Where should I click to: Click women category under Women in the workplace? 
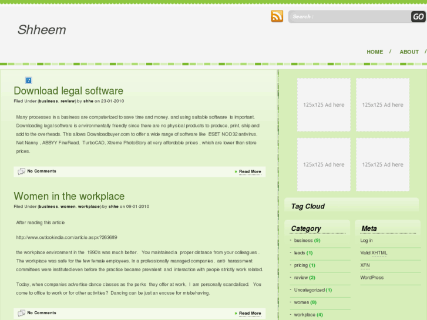point(68,207)
